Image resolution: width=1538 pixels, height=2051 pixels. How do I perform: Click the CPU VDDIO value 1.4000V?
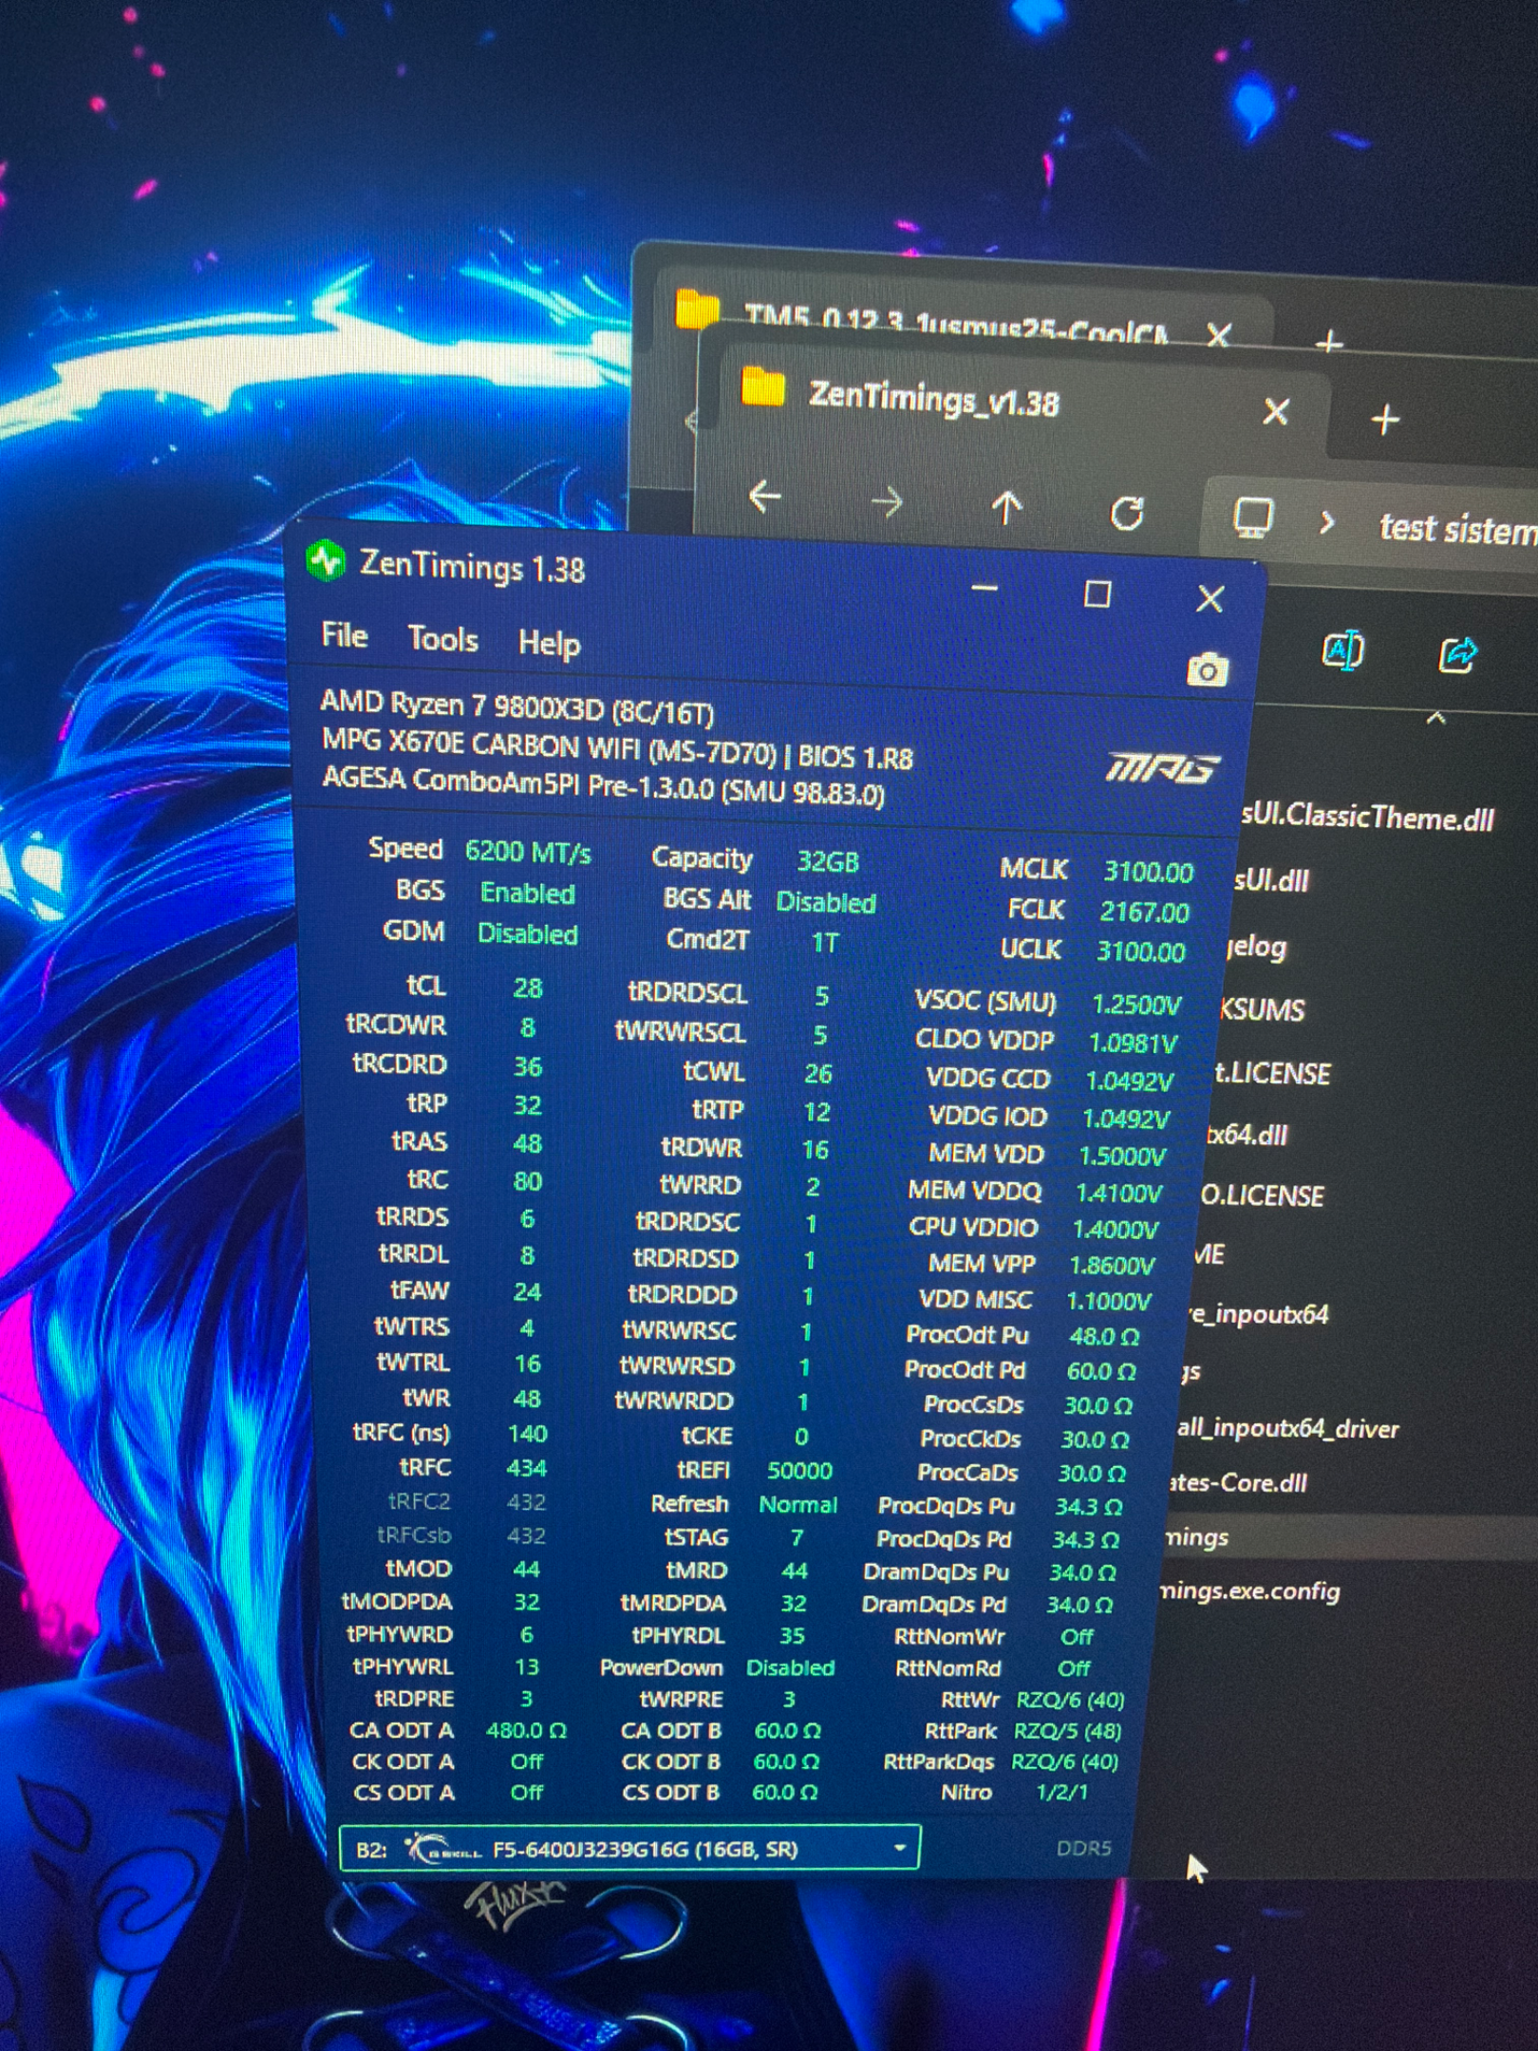click(1115, 1230)
